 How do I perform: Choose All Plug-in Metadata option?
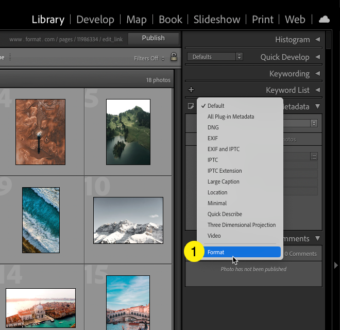click(240, 117)
